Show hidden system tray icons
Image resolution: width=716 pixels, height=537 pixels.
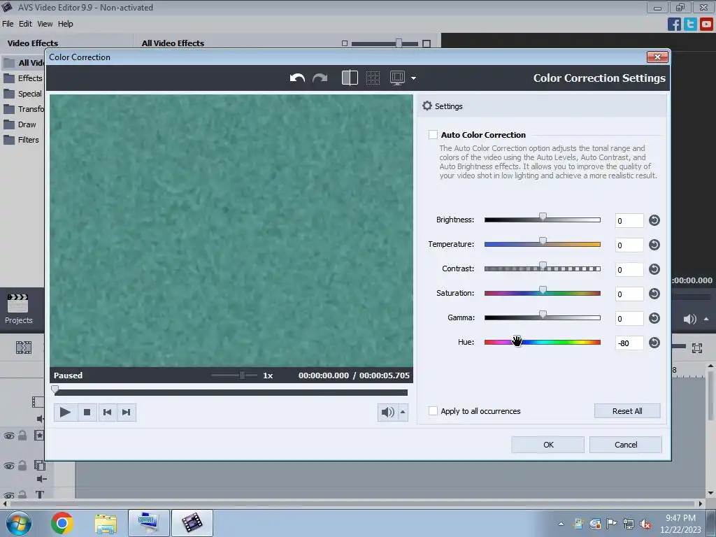pos(561,524)
